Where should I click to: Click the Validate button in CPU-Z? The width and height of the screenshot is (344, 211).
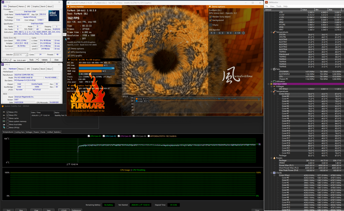[44, 60]
